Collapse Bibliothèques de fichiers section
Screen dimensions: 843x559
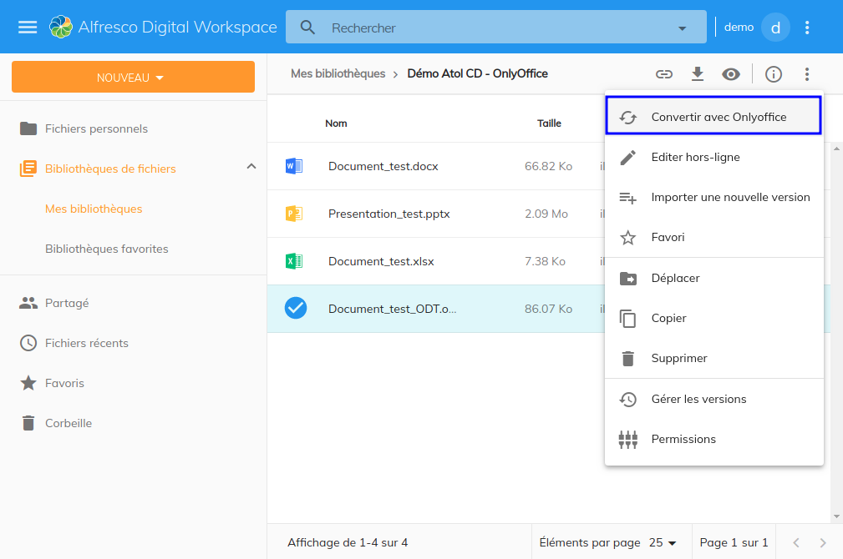coord(251,167)
